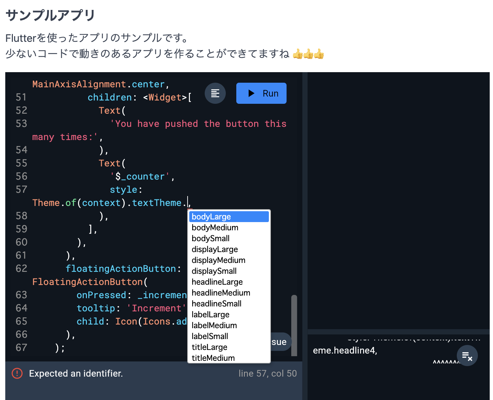Click 'eme.headline4,' in the console output
This screenshot has width=493, height=400.
(345, 351)
